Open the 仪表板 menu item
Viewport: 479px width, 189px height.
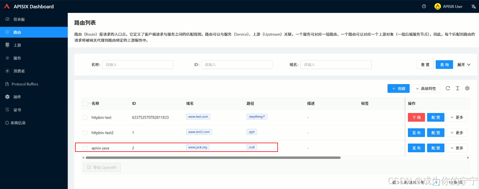point(34,19)
